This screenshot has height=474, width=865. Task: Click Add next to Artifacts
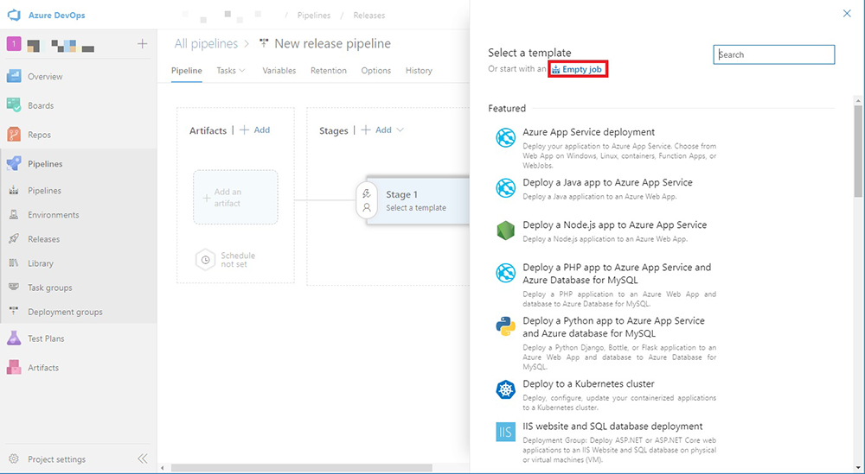[x=255, y=130]
